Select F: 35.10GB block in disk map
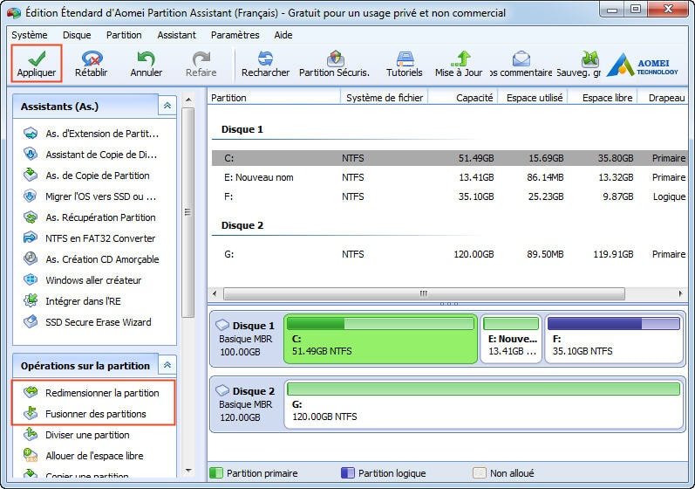This screenshot has height=489, width=695. (x=614, y=339)
